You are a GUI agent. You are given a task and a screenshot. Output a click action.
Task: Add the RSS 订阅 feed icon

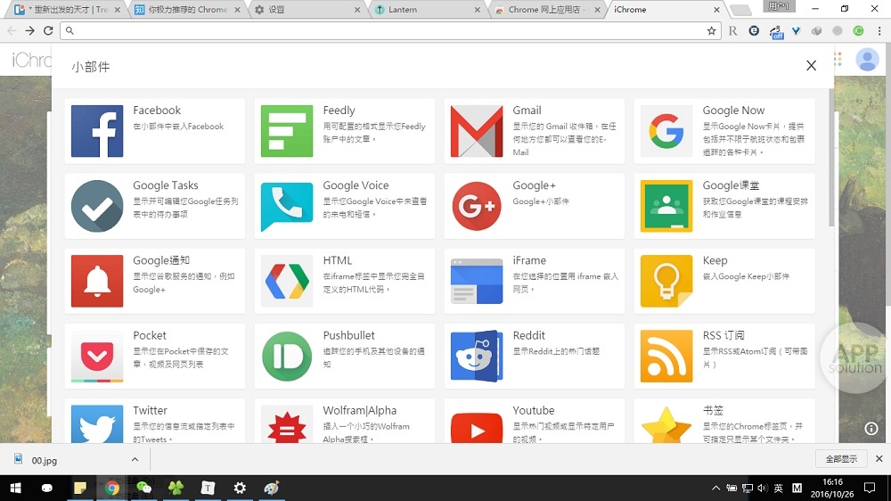tap(666, 356)
